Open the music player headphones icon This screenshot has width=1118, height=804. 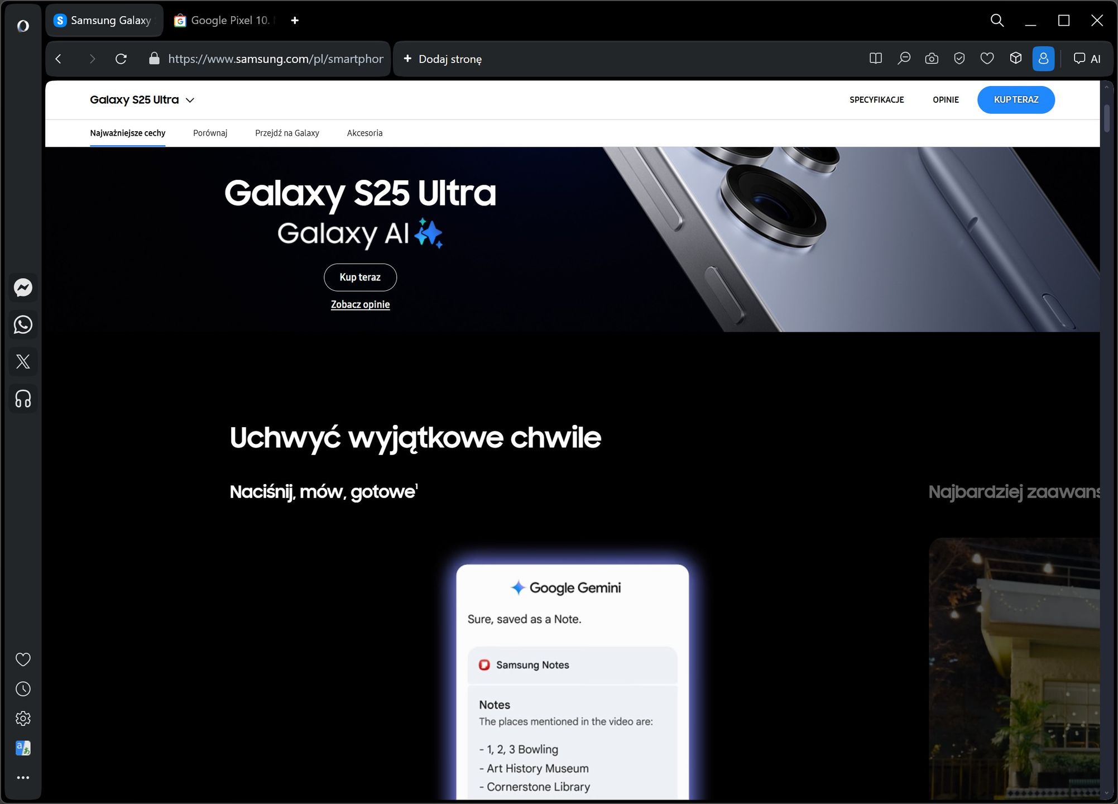click(23, 399)
